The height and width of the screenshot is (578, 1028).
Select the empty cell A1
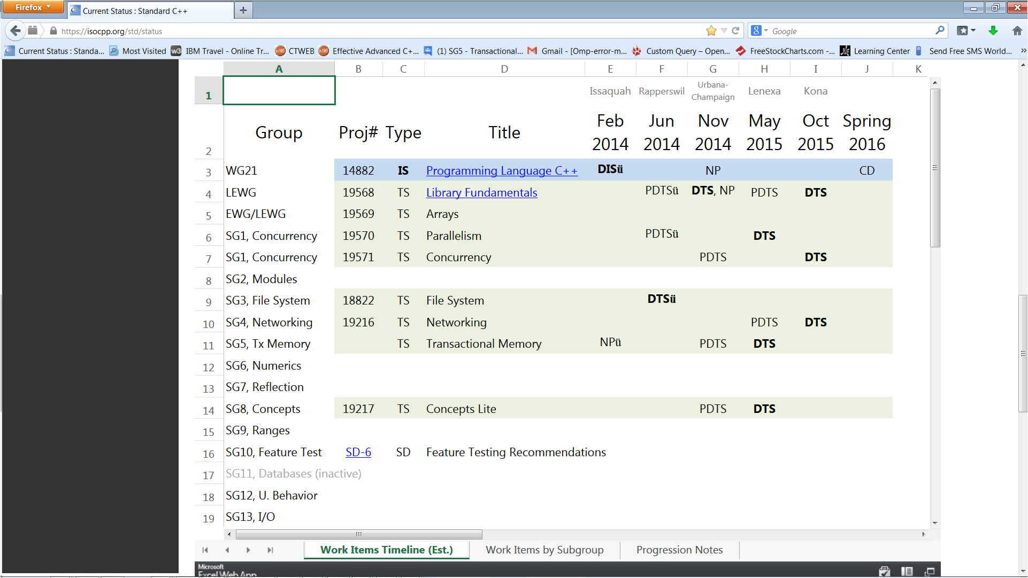[279, 90]
